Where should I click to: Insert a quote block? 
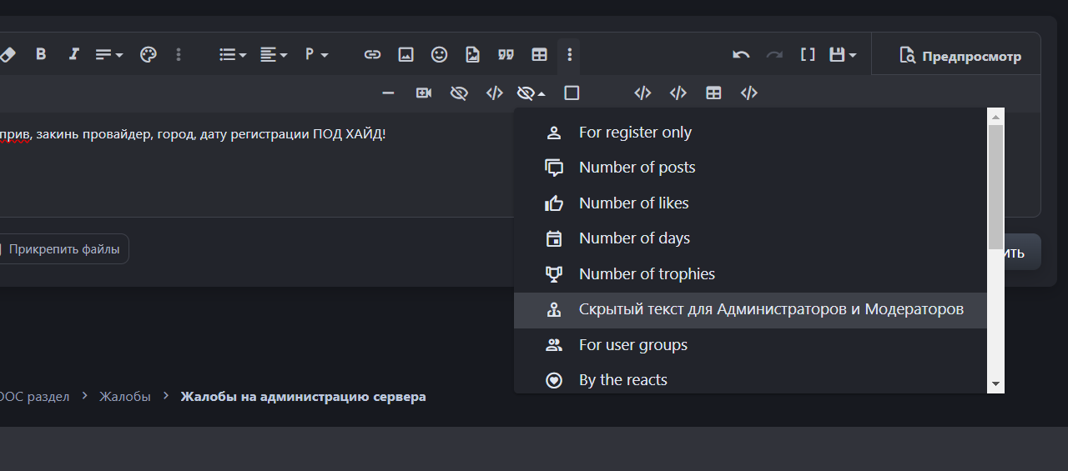pyautogui.click(x=506, y=55)
